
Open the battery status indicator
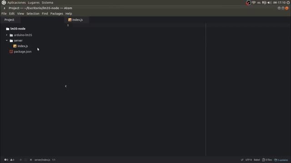tap(275, 3)
